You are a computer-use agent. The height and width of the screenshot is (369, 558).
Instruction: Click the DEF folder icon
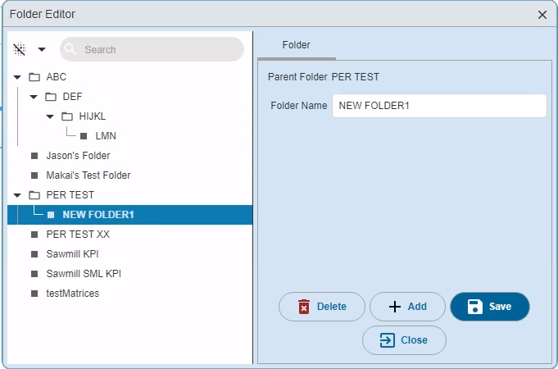click(x=51, y=97)
